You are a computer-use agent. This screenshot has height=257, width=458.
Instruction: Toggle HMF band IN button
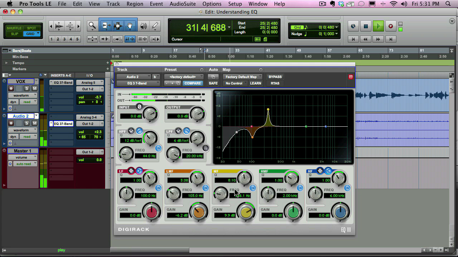coord(300,188)
